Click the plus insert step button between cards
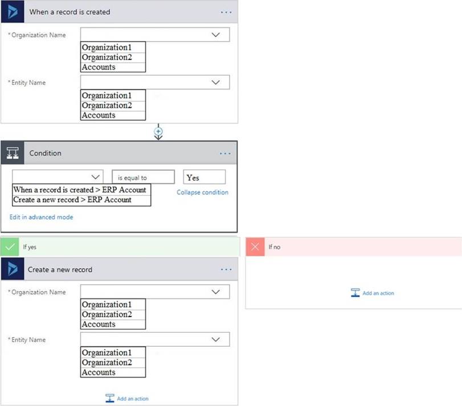The width and height of the screenshot is (462, 406). click(x=159, y=132)
